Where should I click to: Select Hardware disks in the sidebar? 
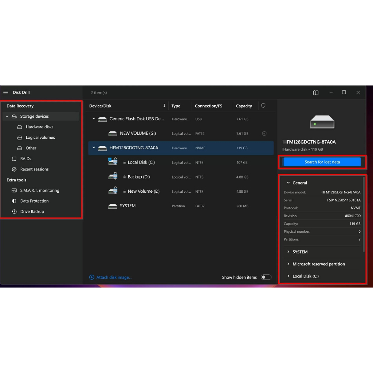(x=39, y=127)
